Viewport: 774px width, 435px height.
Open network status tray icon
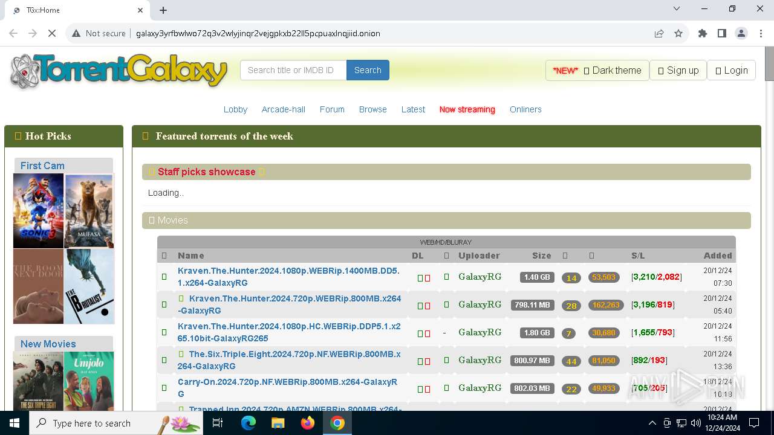point(681,423)
